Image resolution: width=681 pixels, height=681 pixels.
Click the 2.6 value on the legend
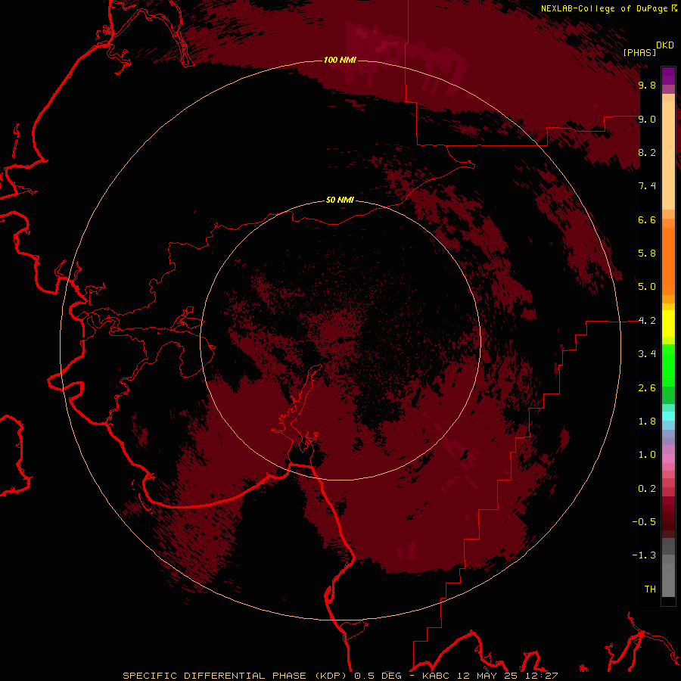pyautogui.click(x=647, y=388)
